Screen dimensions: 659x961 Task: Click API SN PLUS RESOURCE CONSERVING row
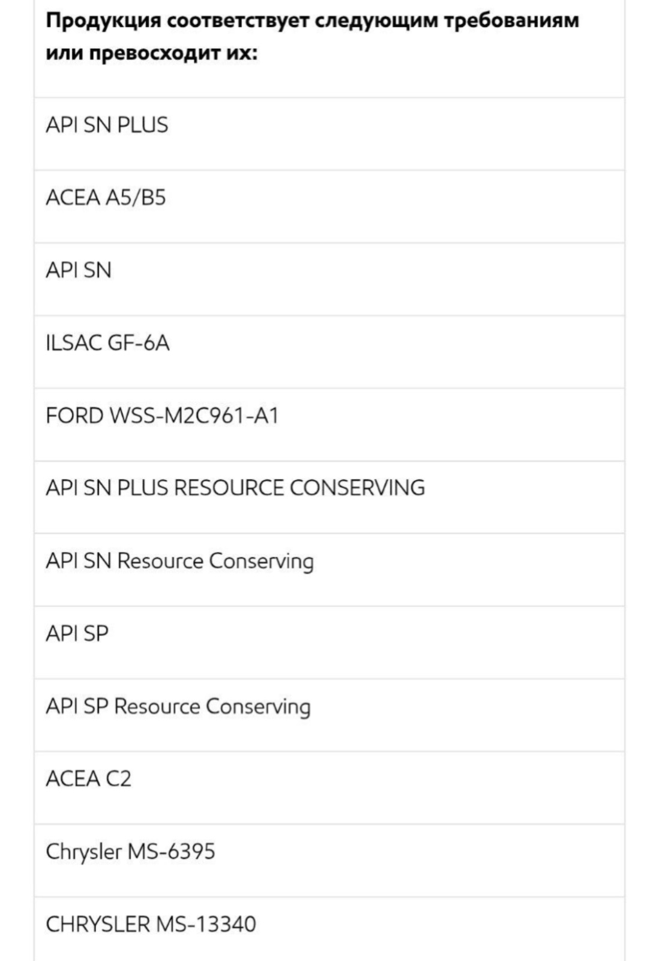pyautogui.click(x=329, y=497)
